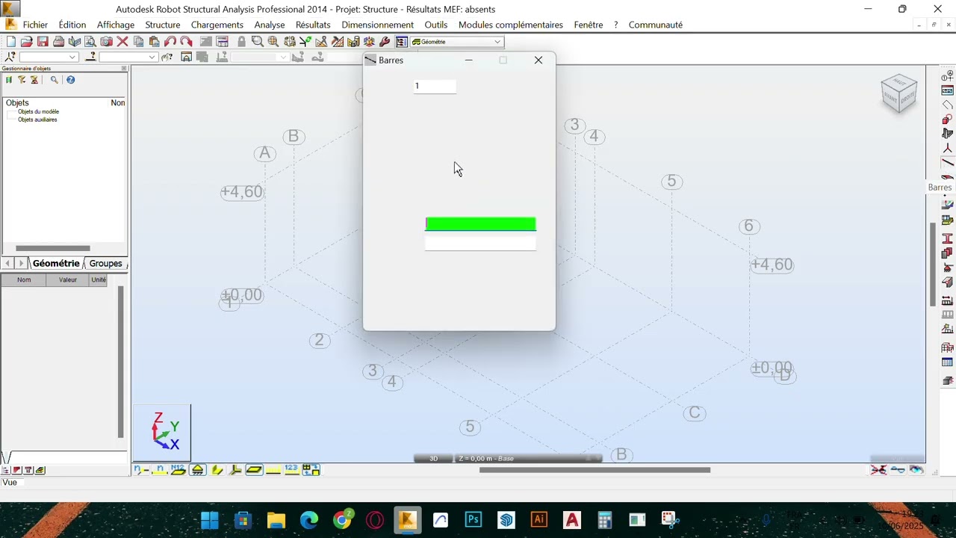Open the Géométrie layout dropdown
This screenshot has width=956, height=538.
[497, 42]
